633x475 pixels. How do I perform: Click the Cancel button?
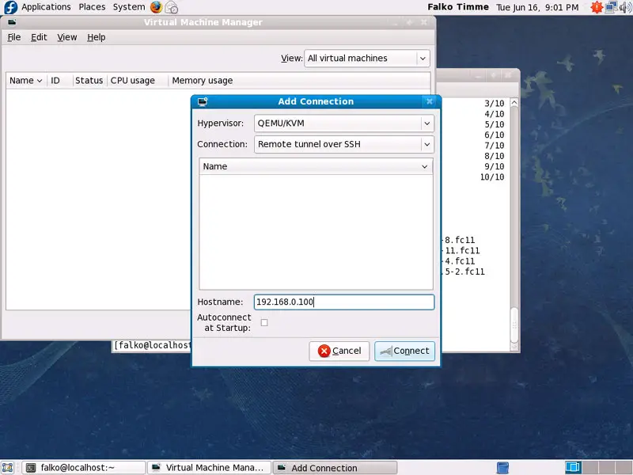point(339,351)
